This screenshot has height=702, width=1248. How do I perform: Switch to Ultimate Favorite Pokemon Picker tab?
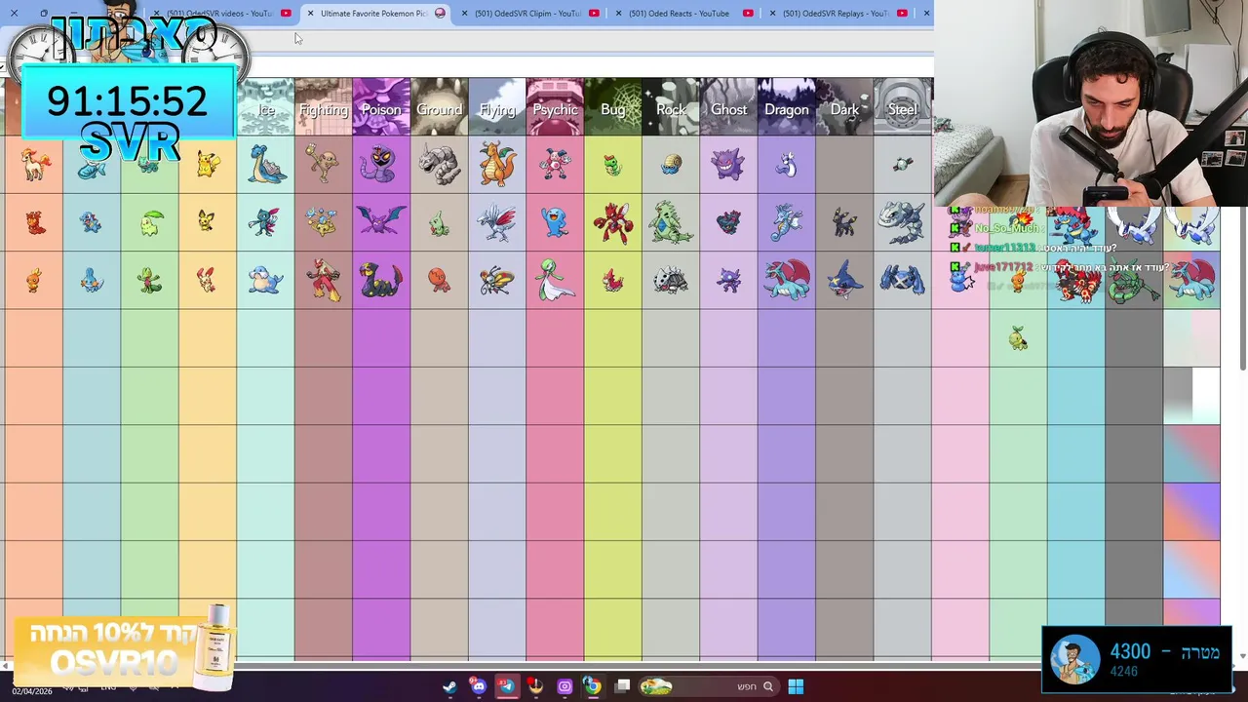[375, 13]
